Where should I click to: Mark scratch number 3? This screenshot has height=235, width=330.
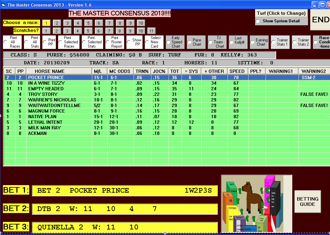click(67, 31)
